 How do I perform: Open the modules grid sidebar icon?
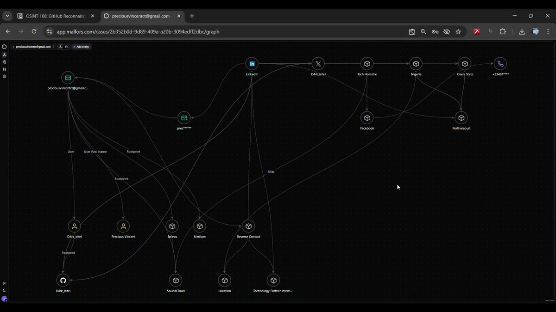[4, 69]
